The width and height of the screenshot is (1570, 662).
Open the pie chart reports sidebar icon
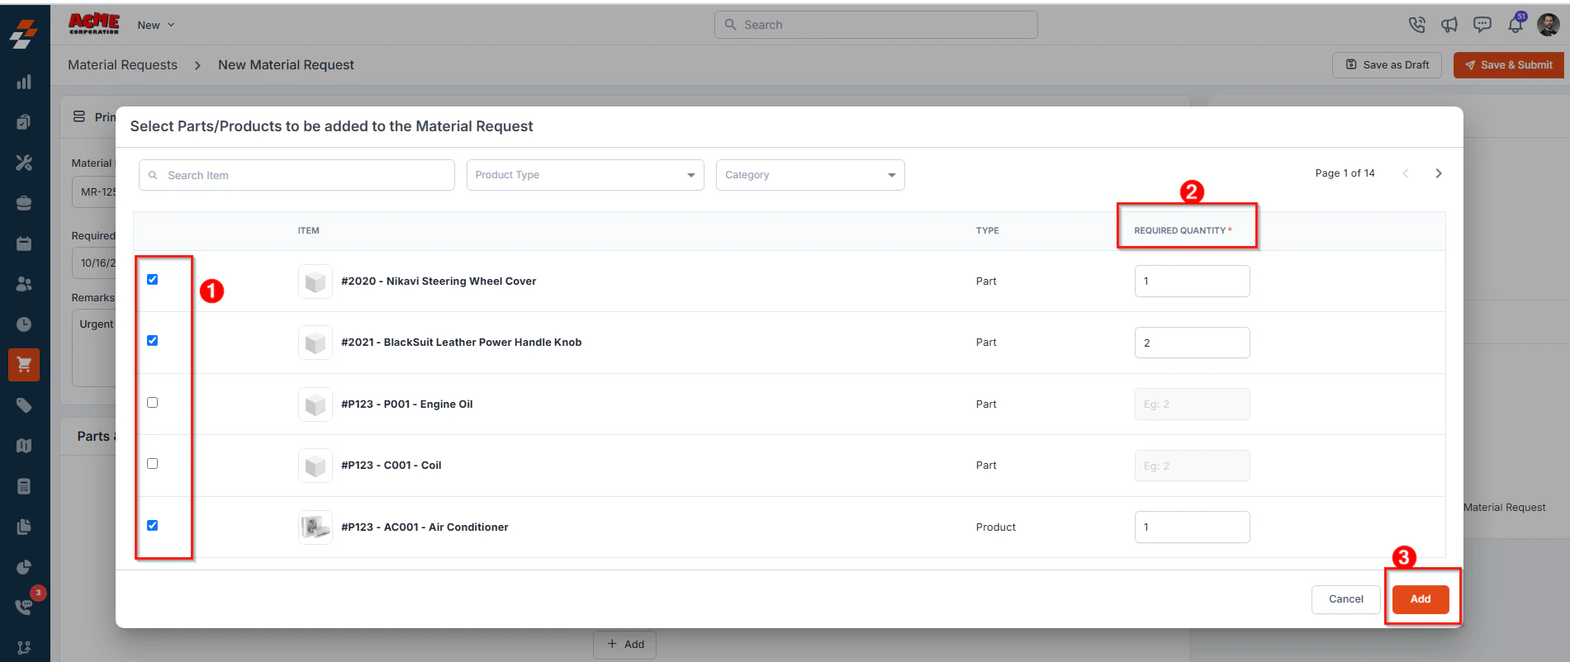24,567
